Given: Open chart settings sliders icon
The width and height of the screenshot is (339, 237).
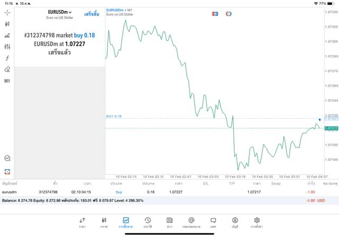Looking at the screenshot, I should point(7,47).
